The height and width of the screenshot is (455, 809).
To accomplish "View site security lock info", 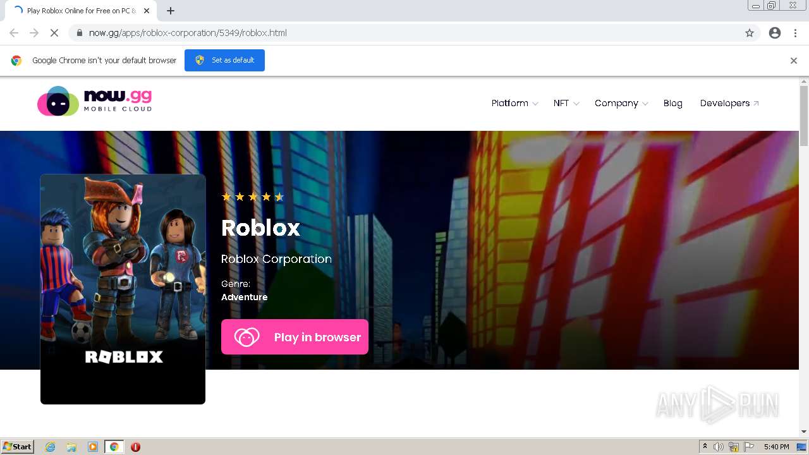I will coord(79,33).
